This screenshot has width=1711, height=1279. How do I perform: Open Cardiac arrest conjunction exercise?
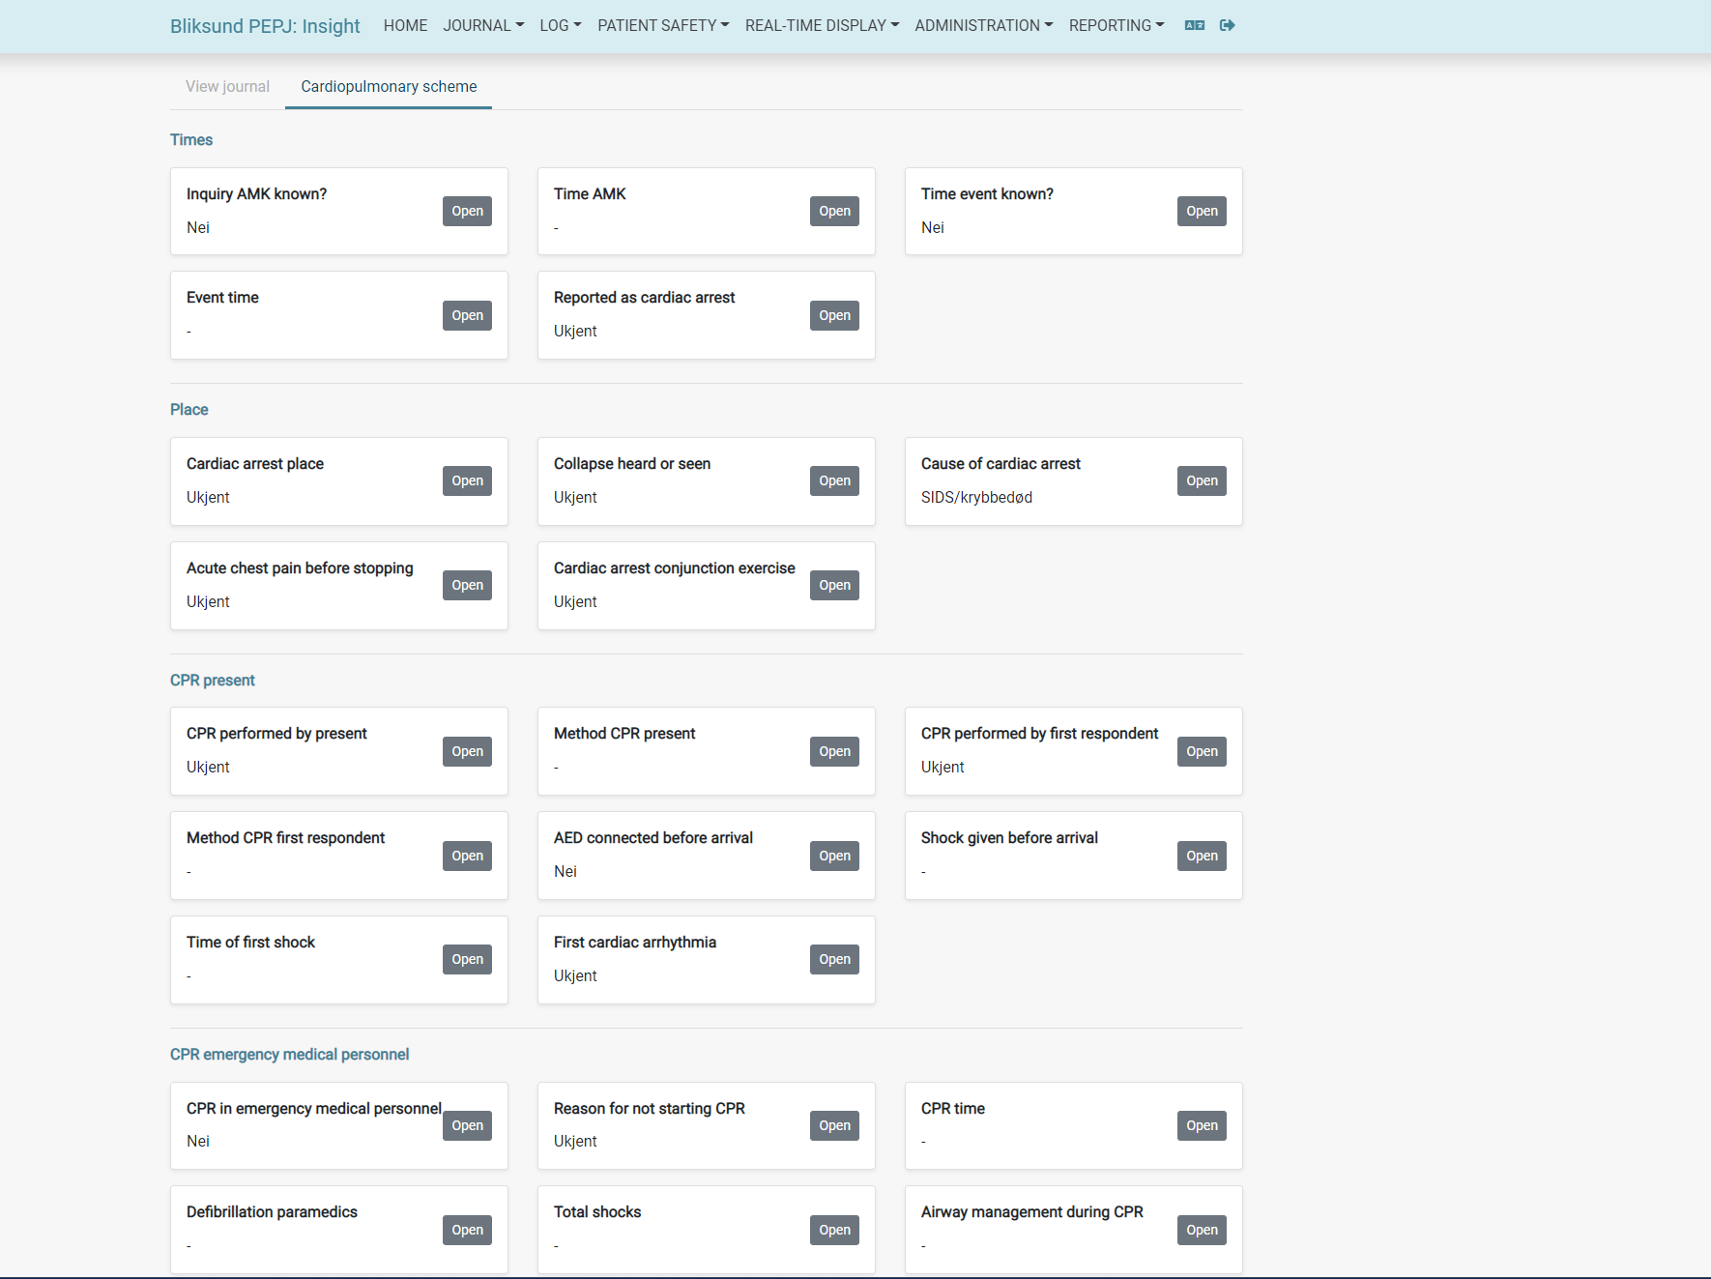point(834,585)
